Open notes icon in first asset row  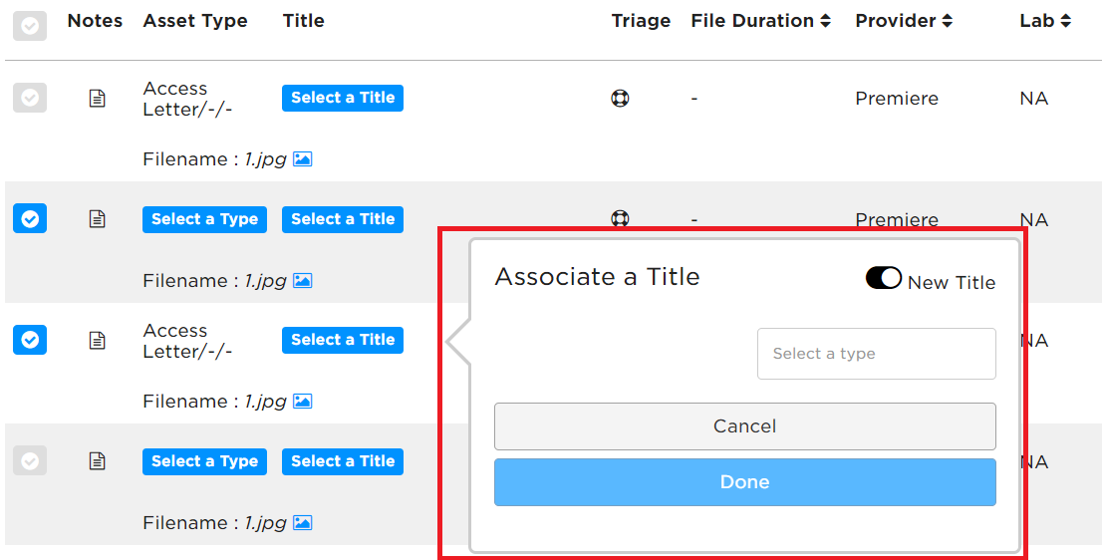point(98,99)
